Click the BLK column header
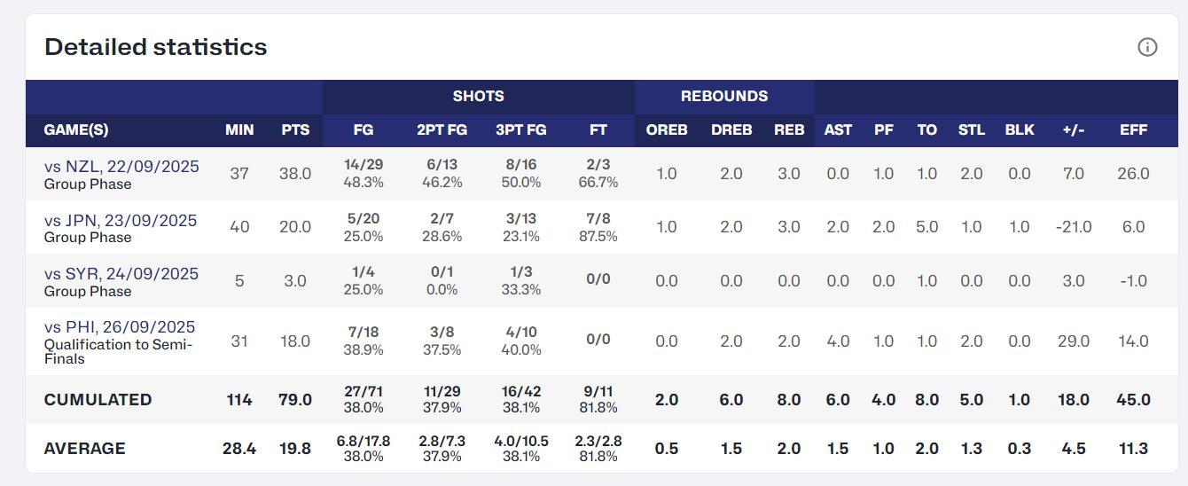The width and height of the screenshot is (1188, 486). [1020, 129]
